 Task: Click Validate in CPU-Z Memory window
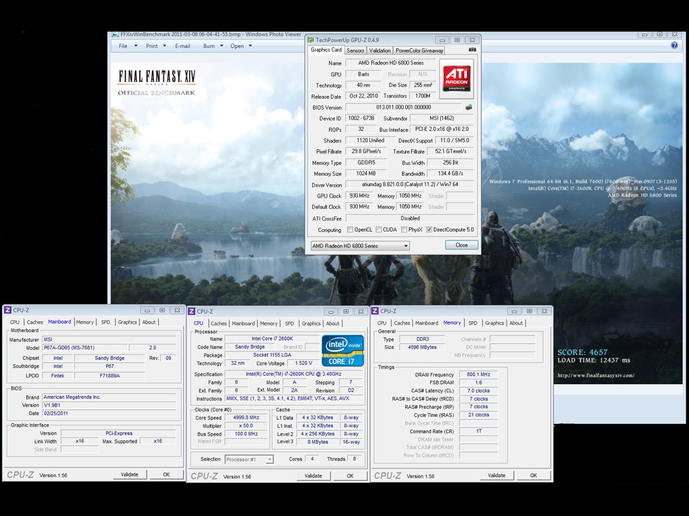497,475
